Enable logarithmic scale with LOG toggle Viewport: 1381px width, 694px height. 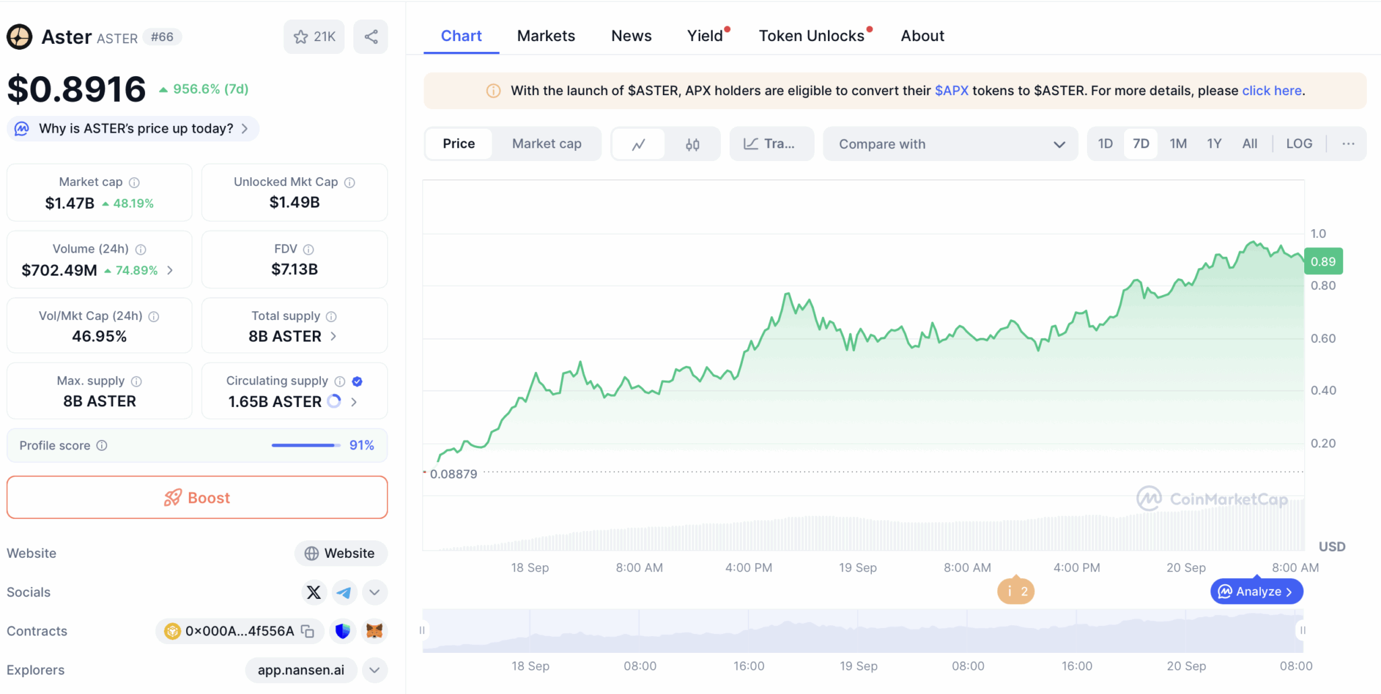click(x=1299, y=144)
